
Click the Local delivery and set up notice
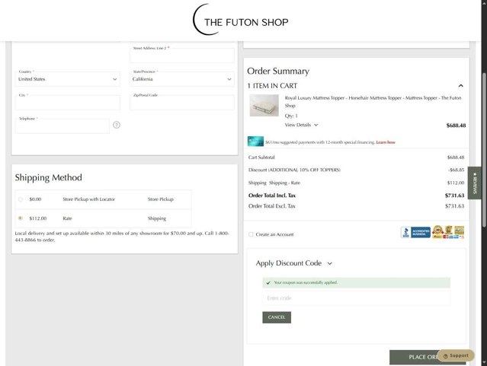tap(122, 237)
